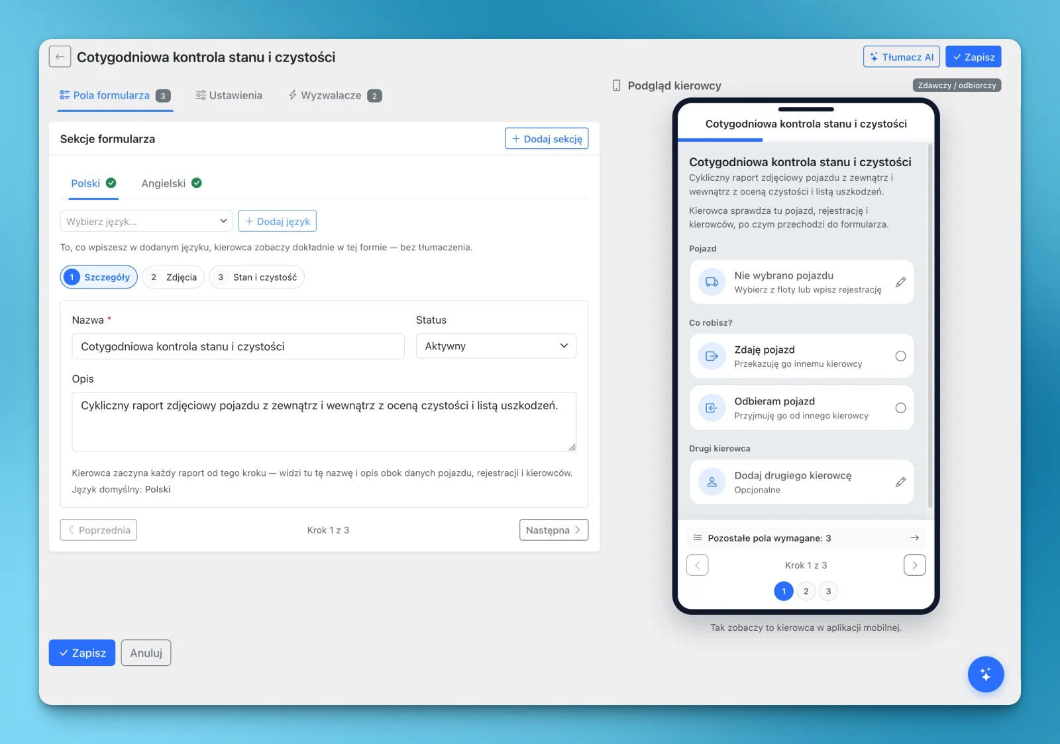Click the Anuluj button
1060x744 pixels.
click(146, 653)
